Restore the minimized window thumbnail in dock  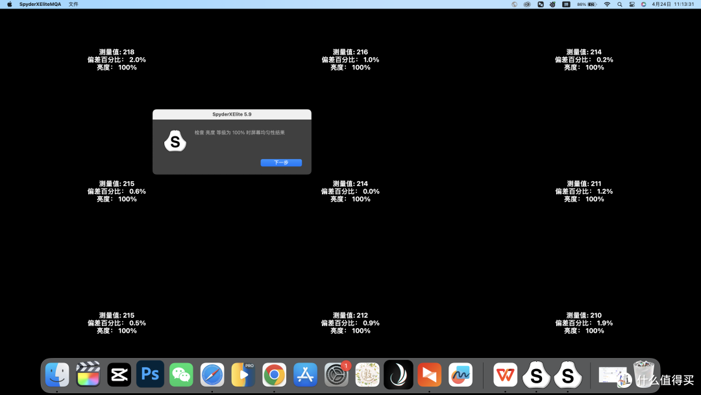[x=612, y=375]
